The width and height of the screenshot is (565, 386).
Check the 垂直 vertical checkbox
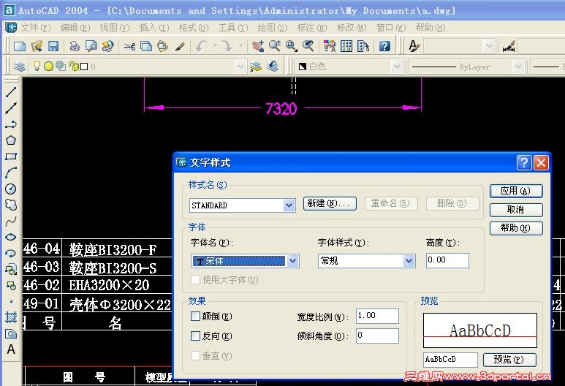pyautogui.click(x=195, y=356)
